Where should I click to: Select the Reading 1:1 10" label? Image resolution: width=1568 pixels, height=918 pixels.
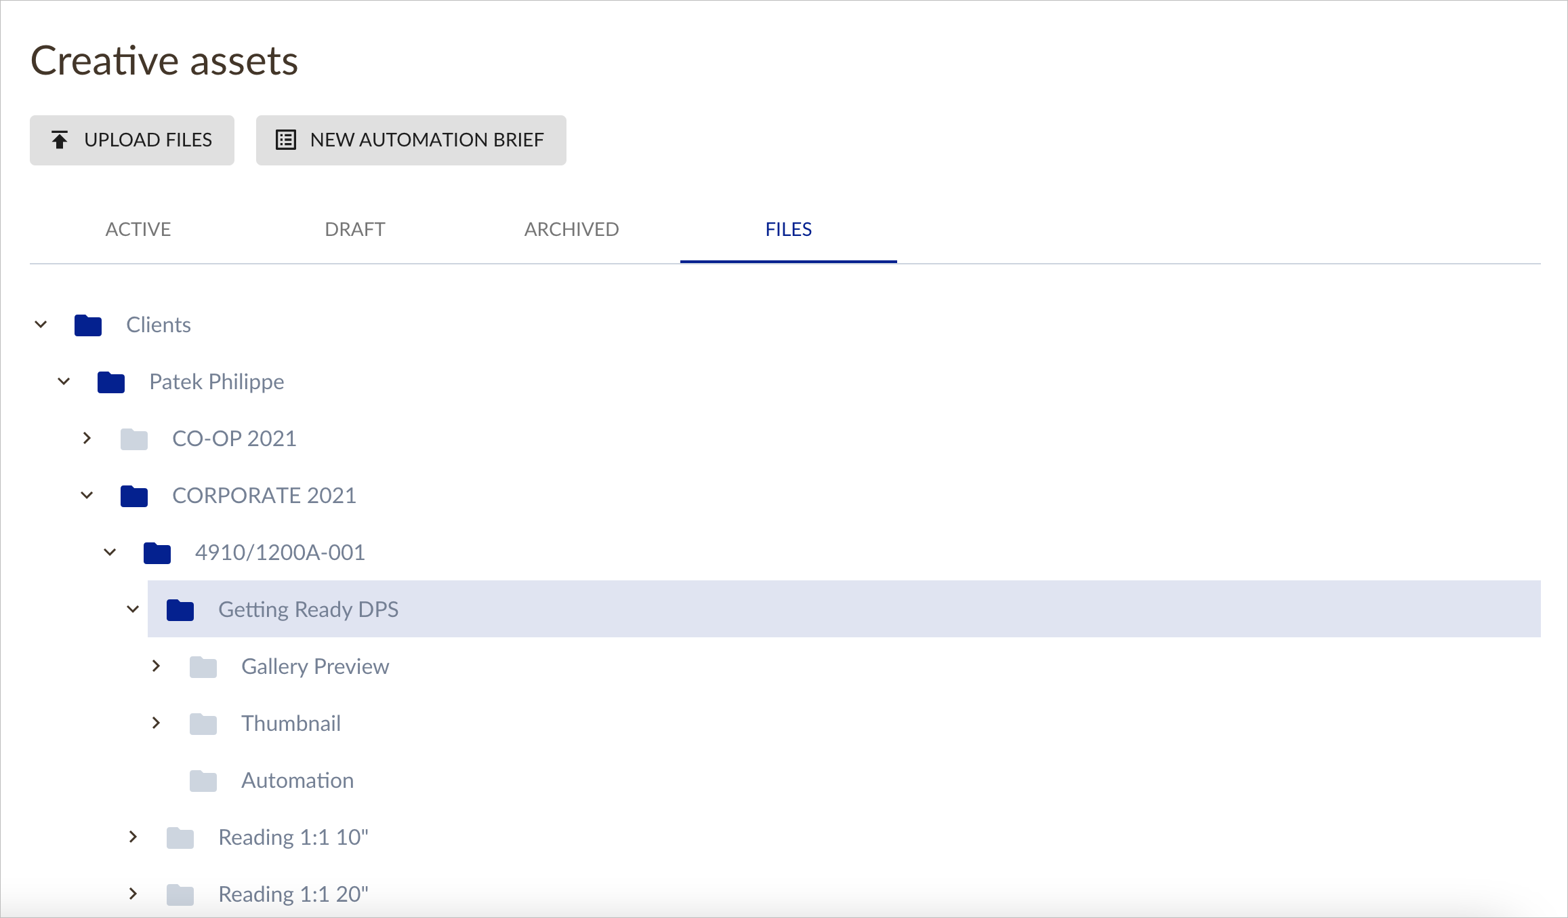[x=293, y=837]
